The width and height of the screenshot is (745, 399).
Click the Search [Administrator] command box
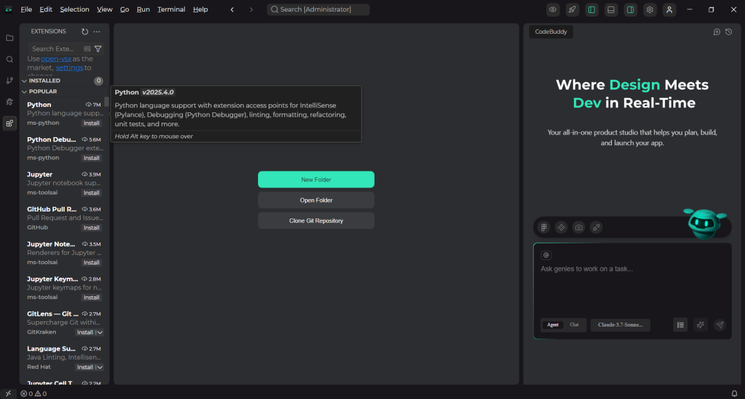point(318,10)
